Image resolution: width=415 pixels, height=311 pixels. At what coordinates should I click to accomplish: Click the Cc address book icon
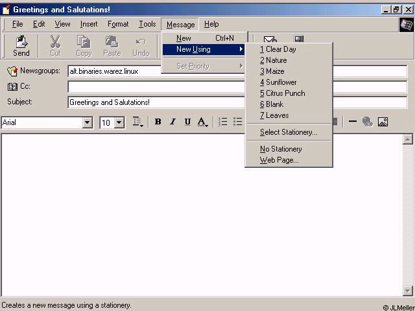point(12,86)
